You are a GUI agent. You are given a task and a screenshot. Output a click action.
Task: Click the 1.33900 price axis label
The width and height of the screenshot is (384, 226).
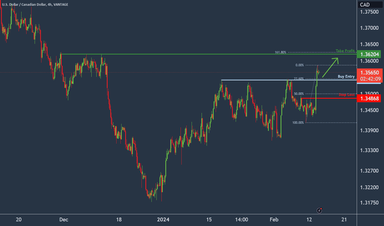(369, 131)
